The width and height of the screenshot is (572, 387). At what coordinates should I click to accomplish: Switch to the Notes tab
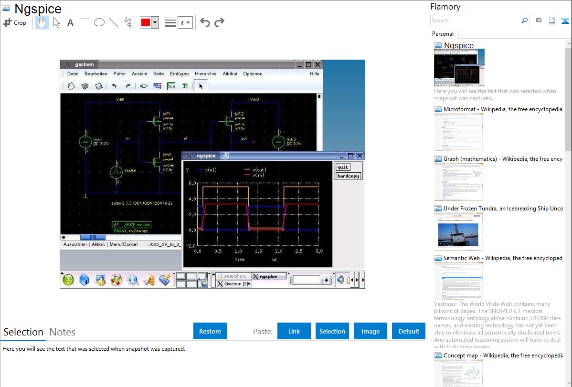(x=62, y=332)
